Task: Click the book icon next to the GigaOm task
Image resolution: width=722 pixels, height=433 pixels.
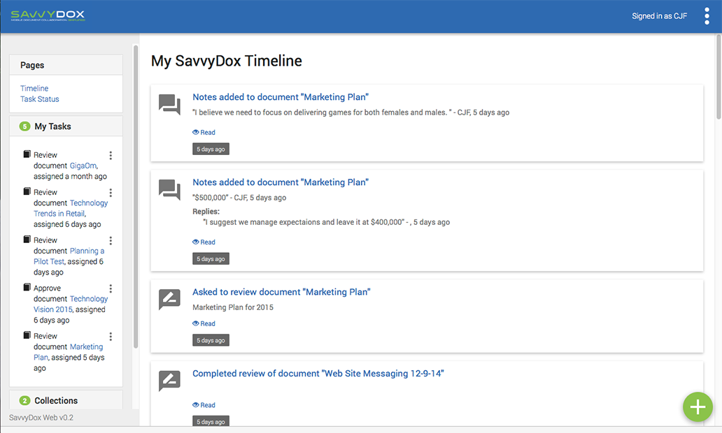Action: [x=27, y=154]
